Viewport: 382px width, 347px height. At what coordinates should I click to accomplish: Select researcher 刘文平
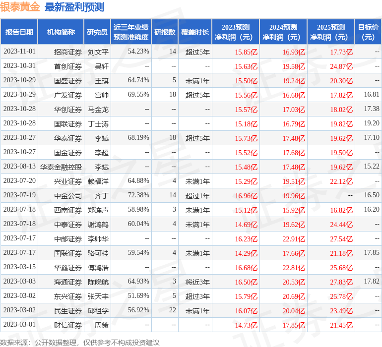98,52
